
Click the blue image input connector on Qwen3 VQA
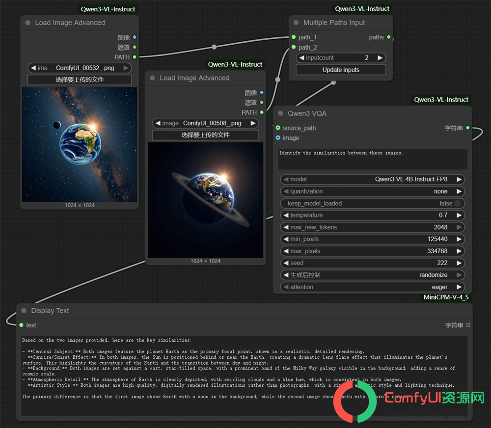[278, 138]
